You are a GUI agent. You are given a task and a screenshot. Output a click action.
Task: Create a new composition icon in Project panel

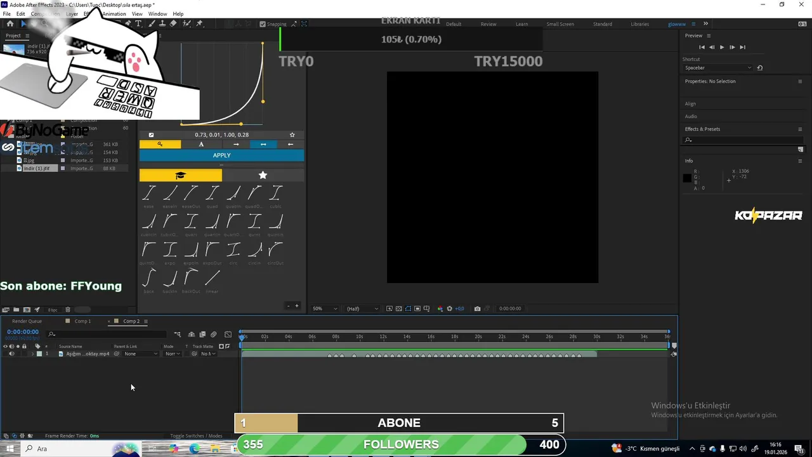coord(27,310)
